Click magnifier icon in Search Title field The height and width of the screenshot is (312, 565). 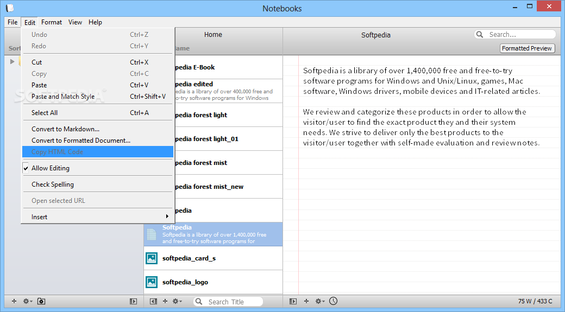(199, 302)
